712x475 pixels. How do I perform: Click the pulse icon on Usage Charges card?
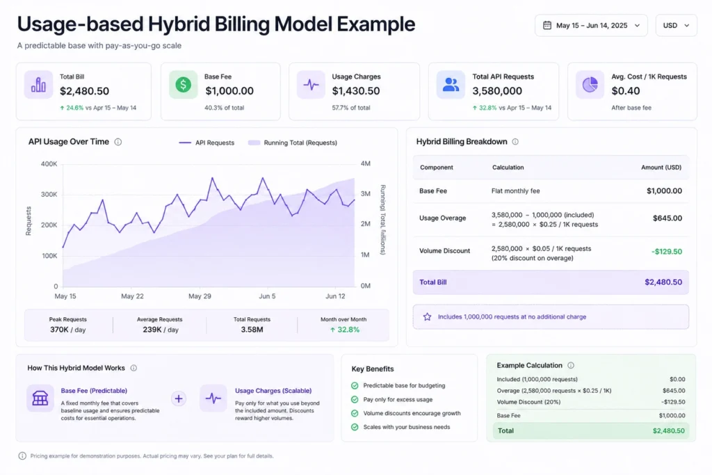tap(311, 84)
